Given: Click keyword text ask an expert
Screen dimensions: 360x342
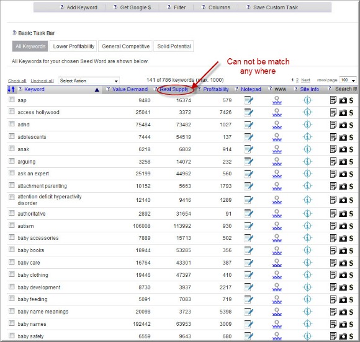Looking at the screenshot, I should click(34, 173).
